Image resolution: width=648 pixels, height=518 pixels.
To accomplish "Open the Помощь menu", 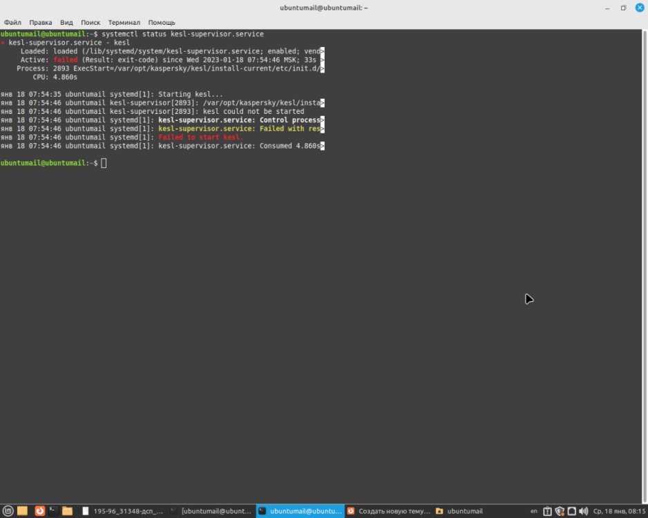I will pyautogui.click(x=162, y=22).
